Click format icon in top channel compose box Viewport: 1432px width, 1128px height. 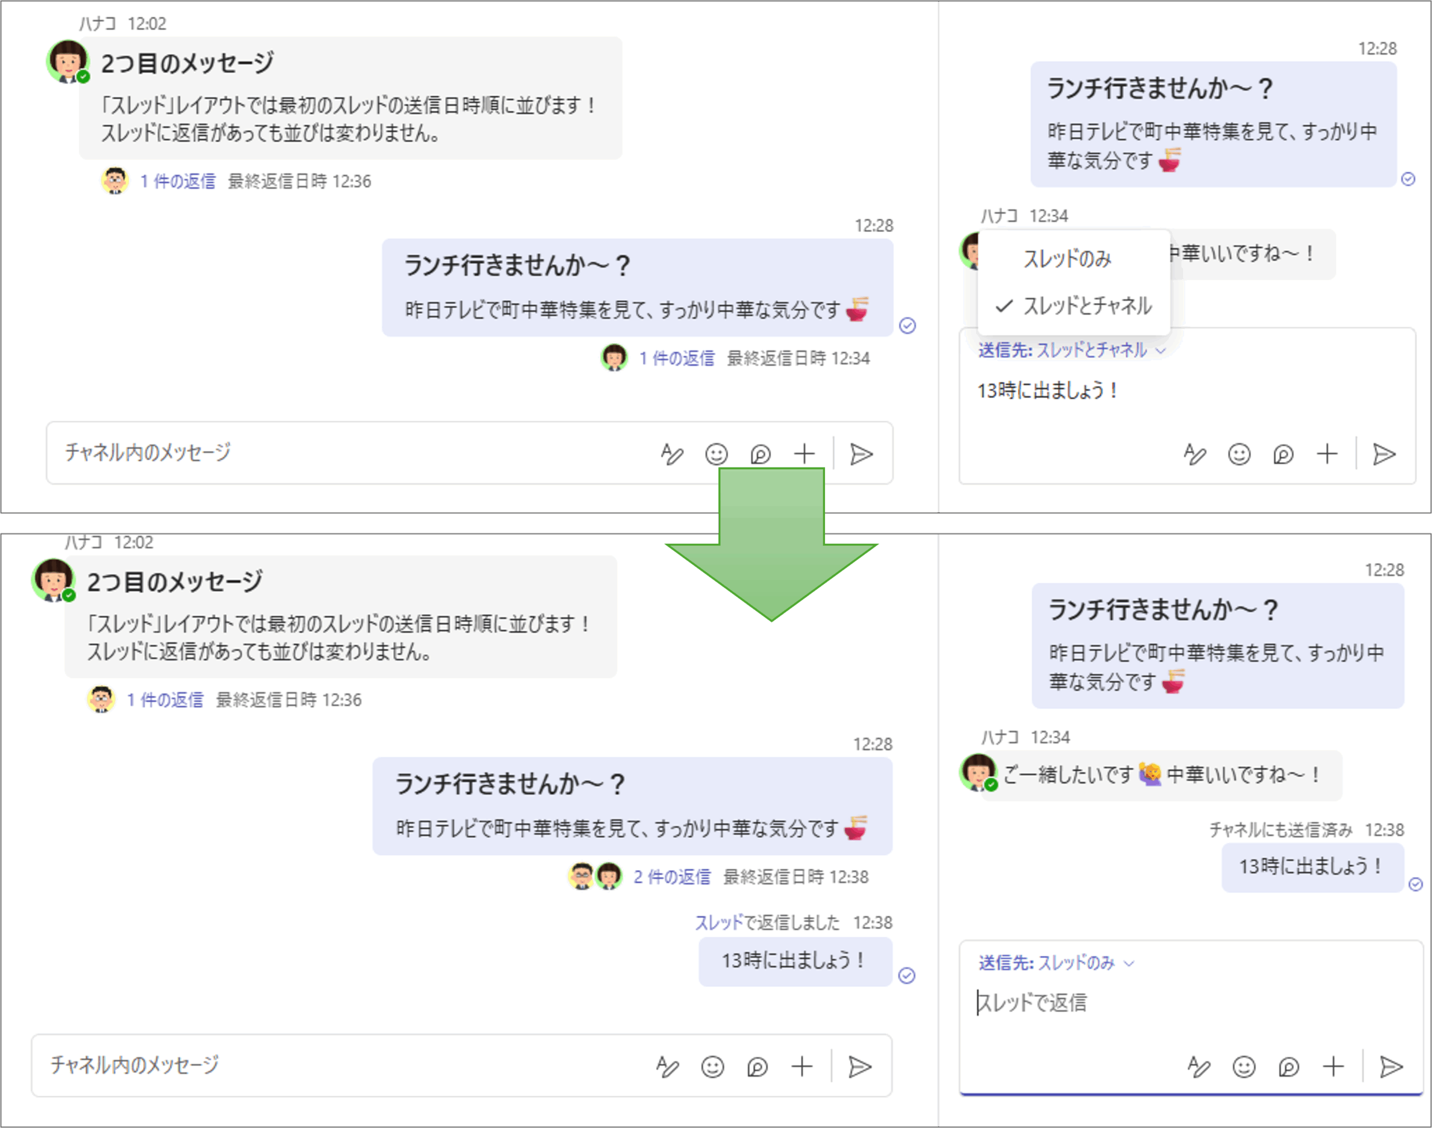pyautogui.click(x=671, y=454)
